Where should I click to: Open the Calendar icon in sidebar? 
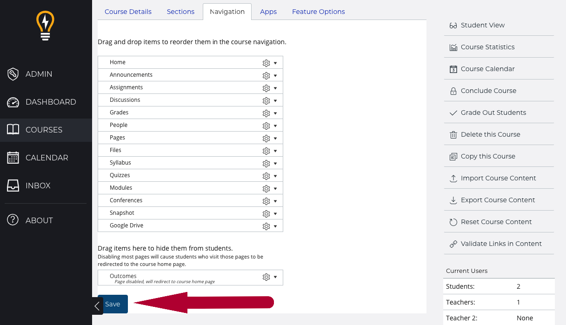tap(13, 158)
